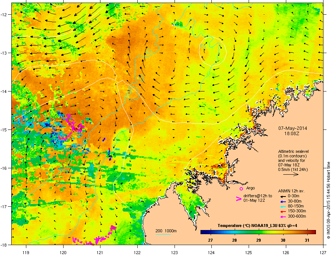This screenshot has height=256, width=331.
Task: Click the longitude axis label 122
Action: pyautogui.click(x=137, y=252)
